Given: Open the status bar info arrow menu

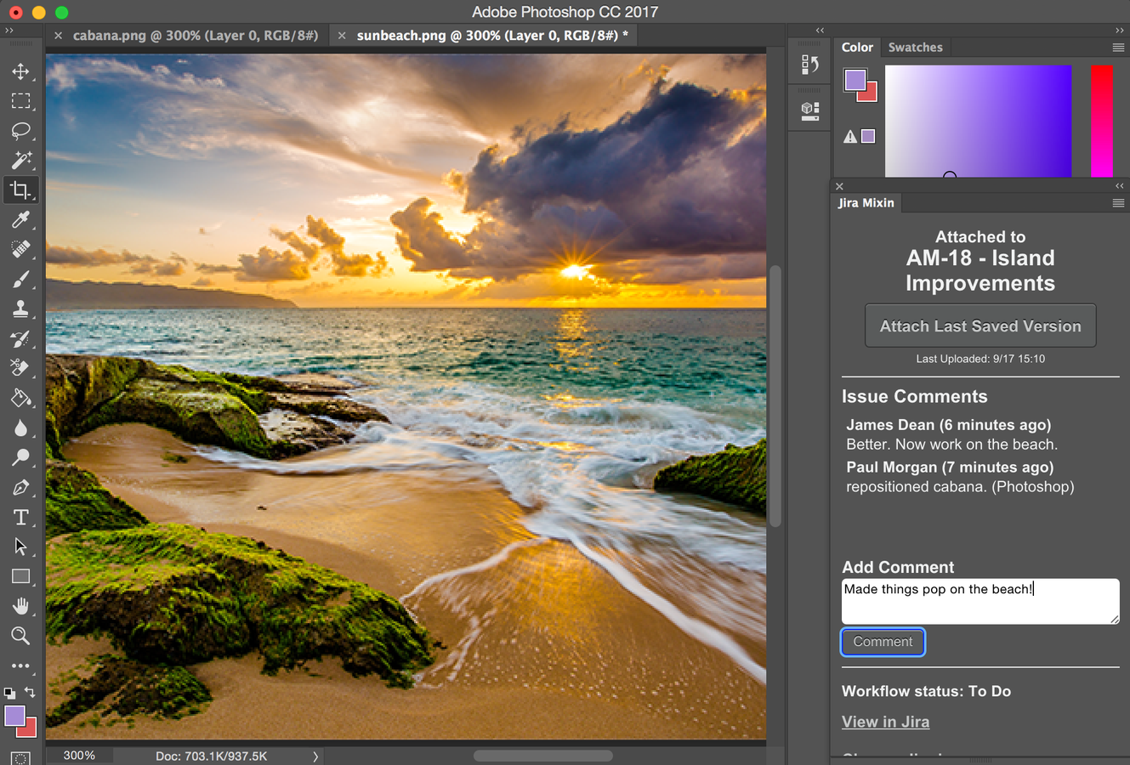Looking at the screenshot, I should 315,756.
